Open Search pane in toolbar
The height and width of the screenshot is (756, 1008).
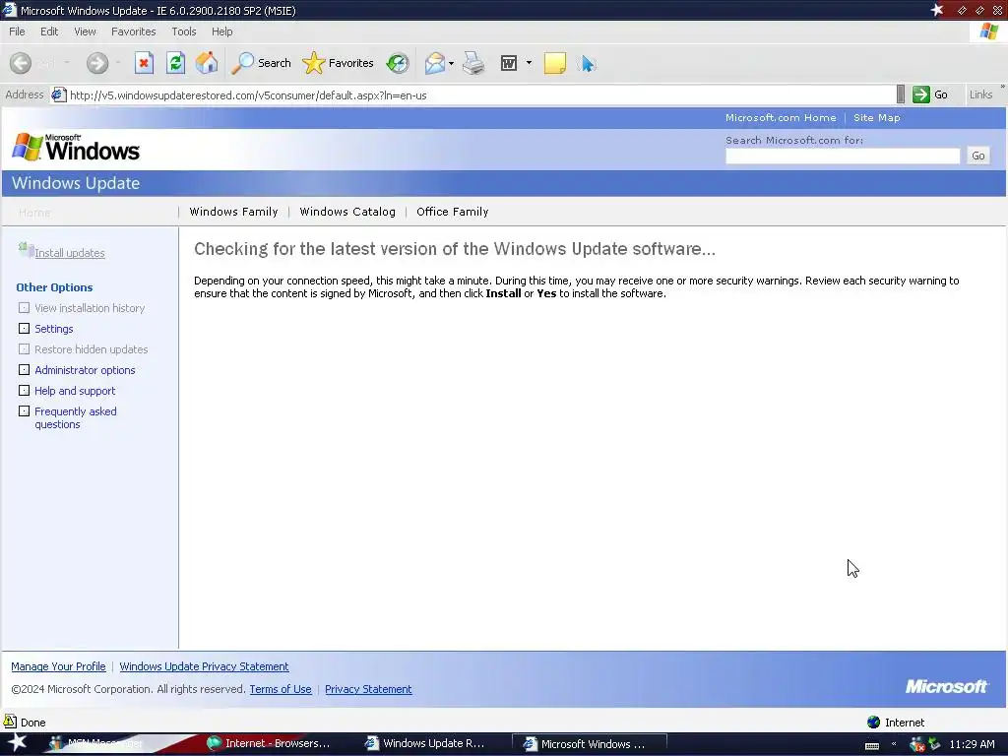point(261,63)
